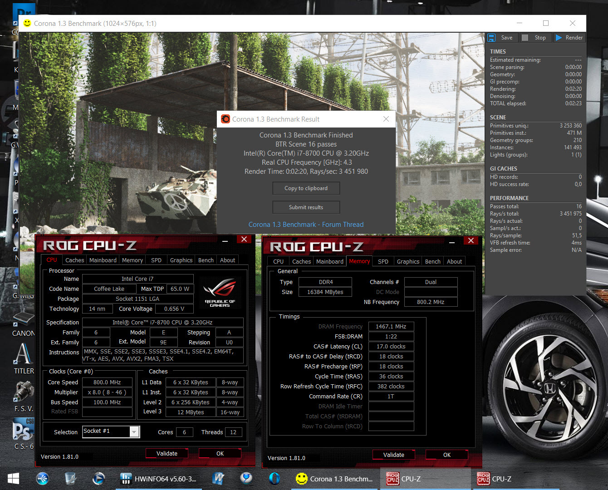Click the Stop square icon in Corona toolbar
Image resolution: width=608 pixels, height=490 pixels.
click(x=525, y=38)
